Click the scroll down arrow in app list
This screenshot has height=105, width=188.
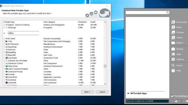[105, 84]
